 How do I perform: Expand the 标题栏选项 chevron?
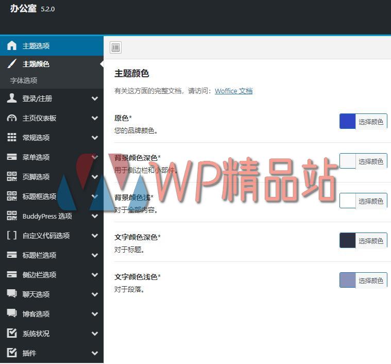[95, 255]
